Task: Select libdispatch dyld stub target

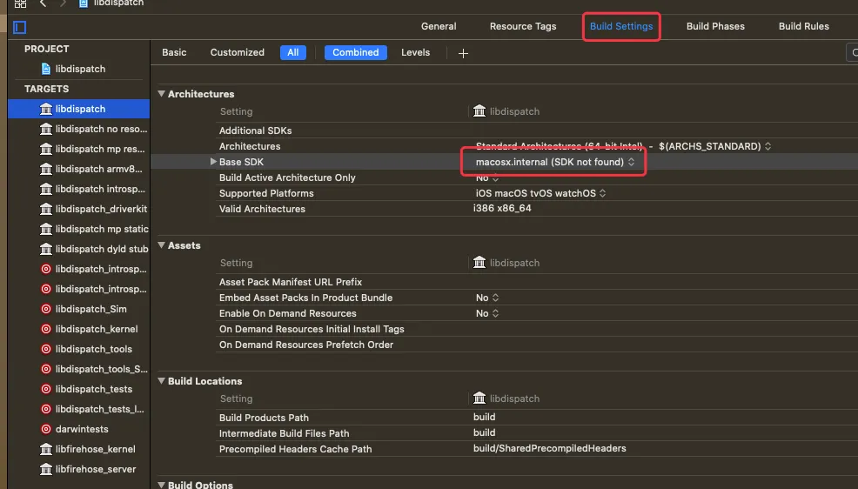Action: 94,249
